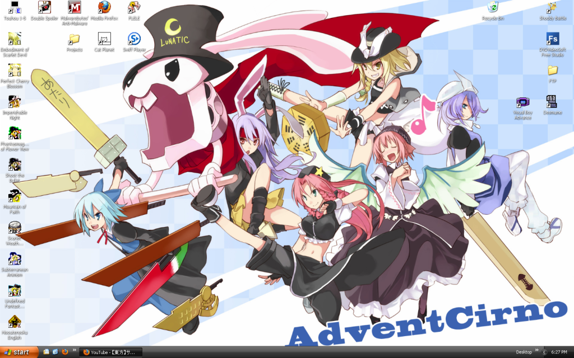The width and height of the screenshot is (574, 358).
Task: Select Phantasmagoria of Flower View icon
Action: 15,139
